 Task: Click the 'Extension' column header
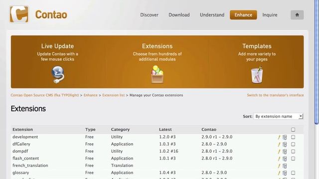[x=22, y=129]
